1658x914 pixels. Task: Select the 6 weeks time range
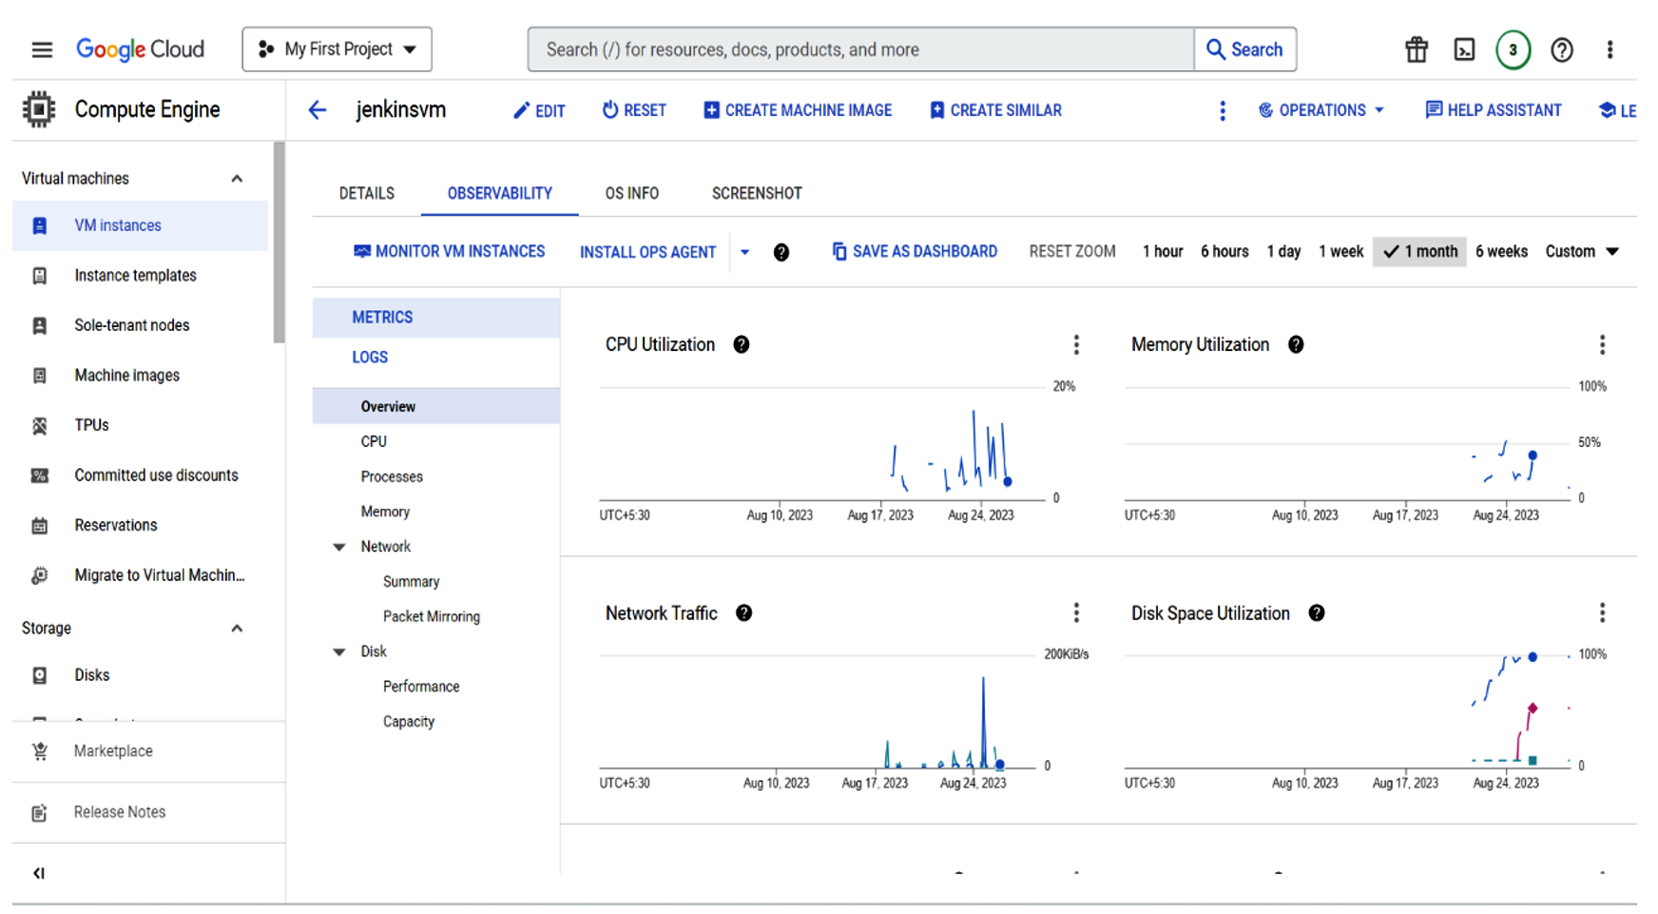(x=1501, y=252)
